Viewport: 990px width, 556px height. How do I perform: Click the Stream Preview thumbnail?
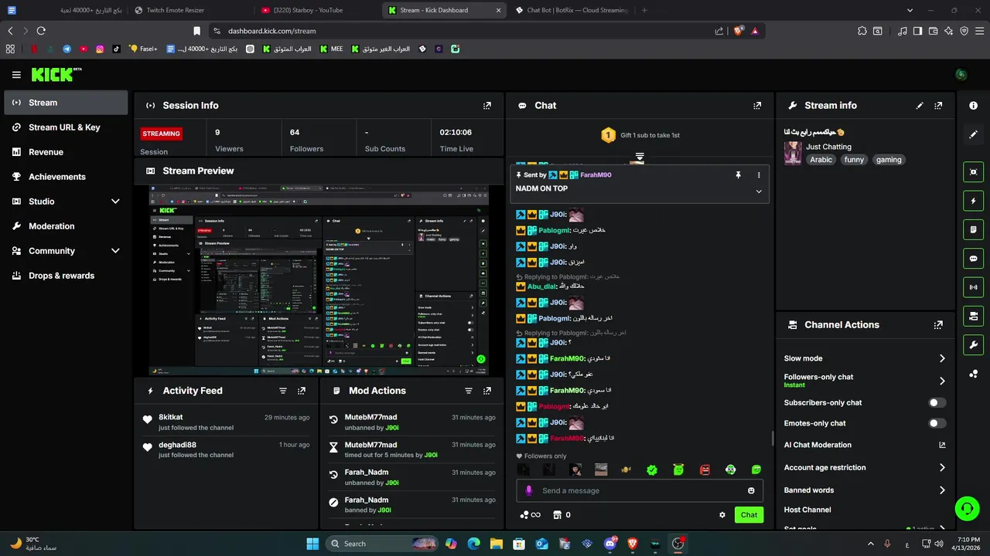pos(319,280)
